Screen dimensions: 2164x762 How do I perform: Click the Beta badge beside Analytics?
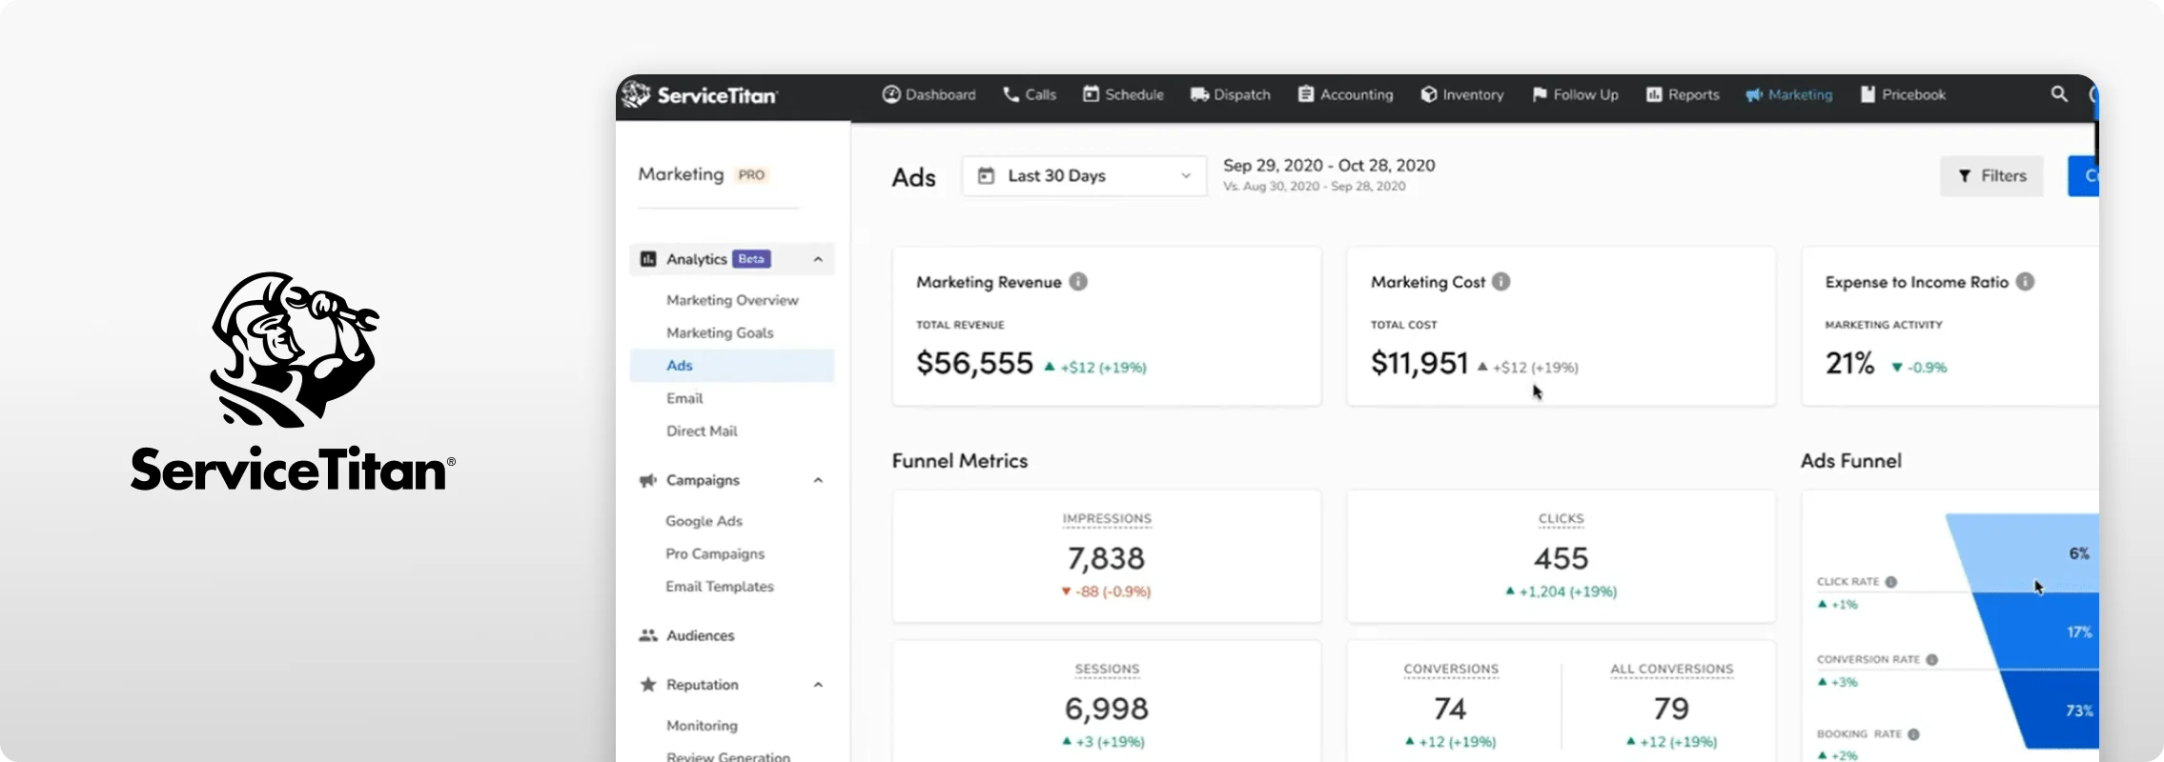(751, 259)
